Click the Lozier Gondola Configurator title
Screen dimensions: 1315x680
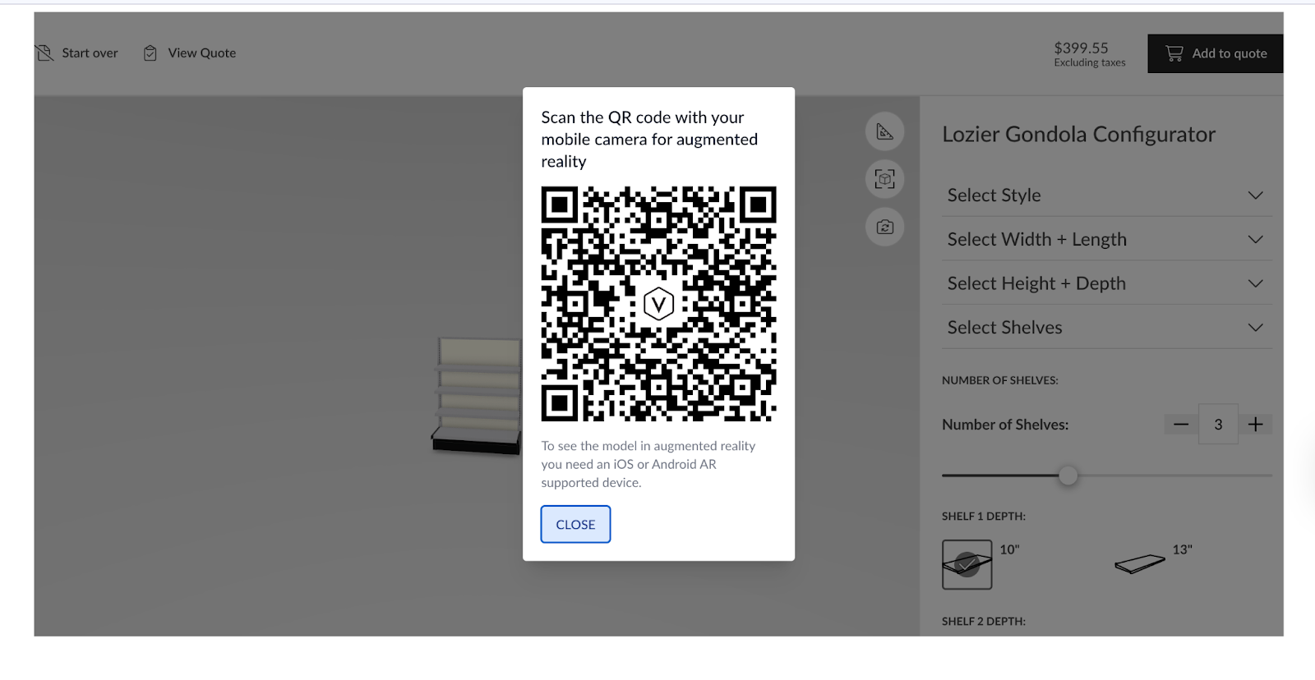[1078, 134]
